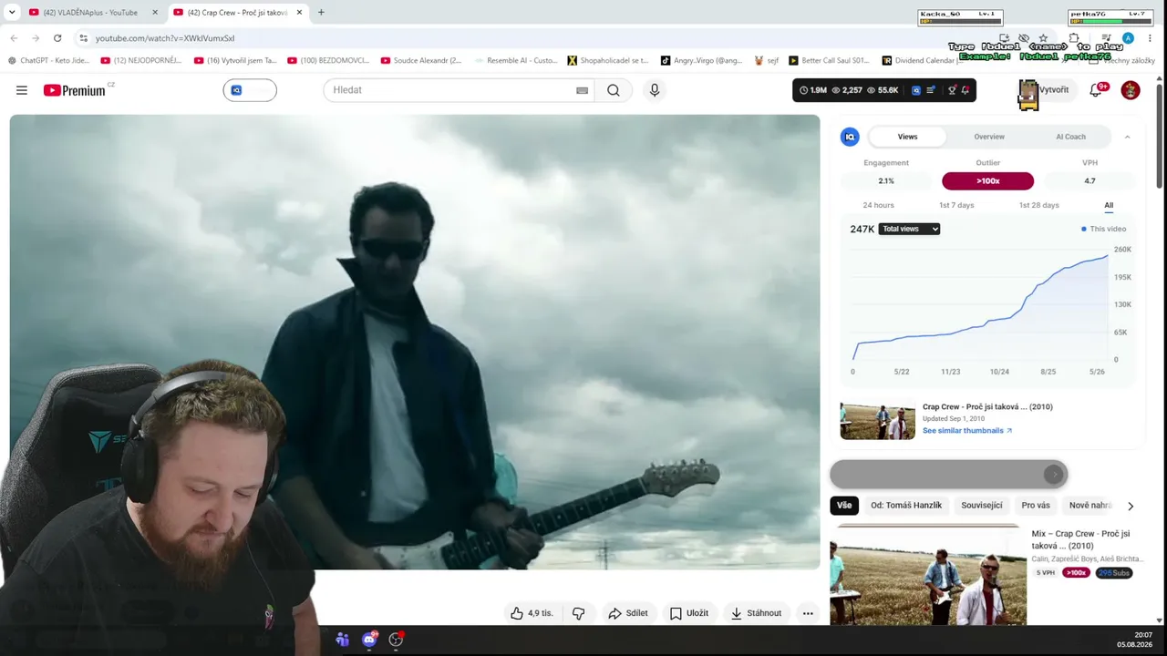Open vidIQ list icon in dark stats bar
This screenshot has width=1167, height=656.
pyautogui.click(x=931, y=90)
